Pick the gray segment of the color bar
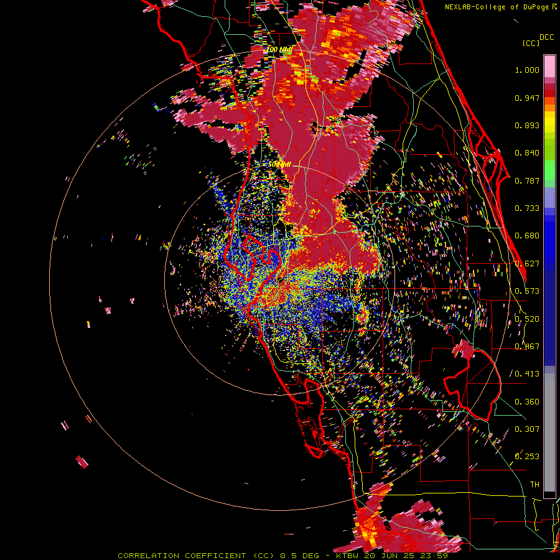560x560 pixels. point(549,432)
